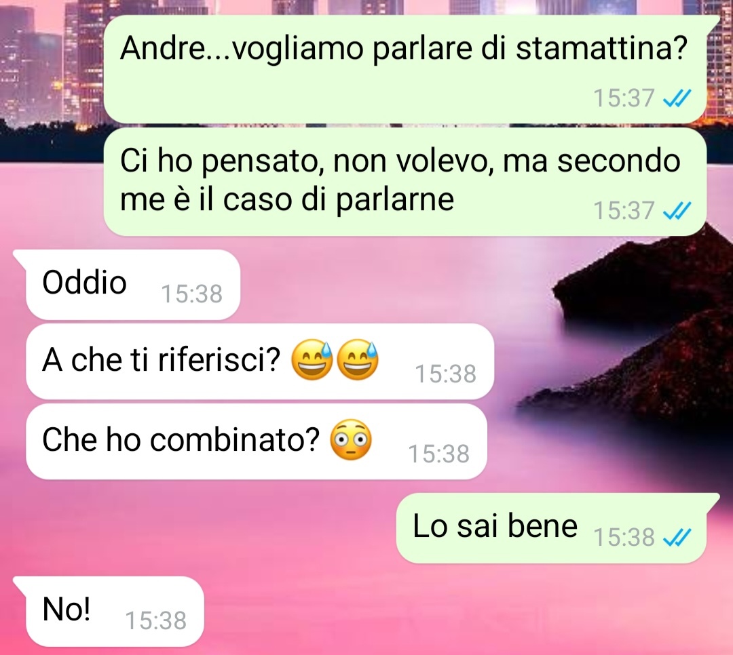Tap the first sweat-smile emoji
Image resolution: width=733 pixels, height=655 pixels.
pos(312,359)
